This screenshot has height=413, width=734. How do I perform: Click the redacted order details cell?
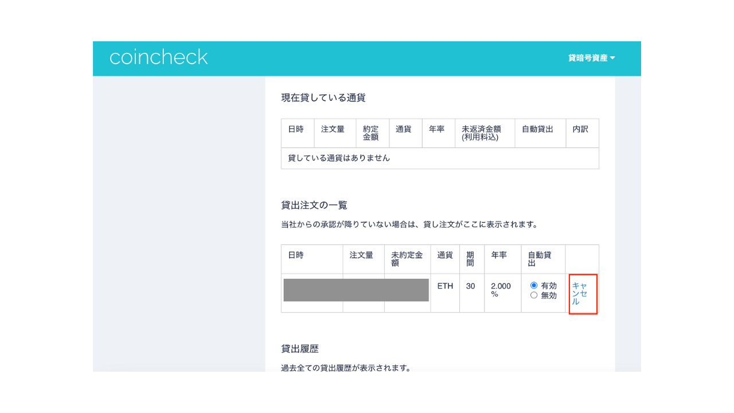(356, 290)
